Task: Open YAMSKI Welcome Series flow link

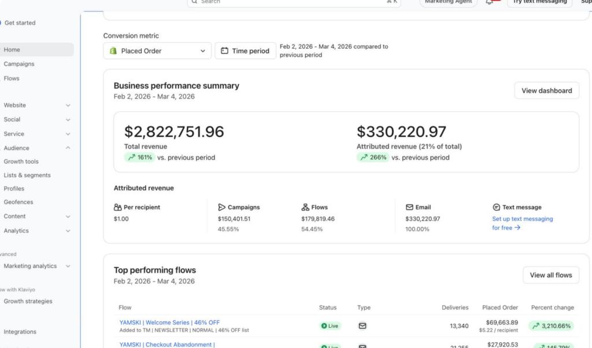Action: point(169,323)
